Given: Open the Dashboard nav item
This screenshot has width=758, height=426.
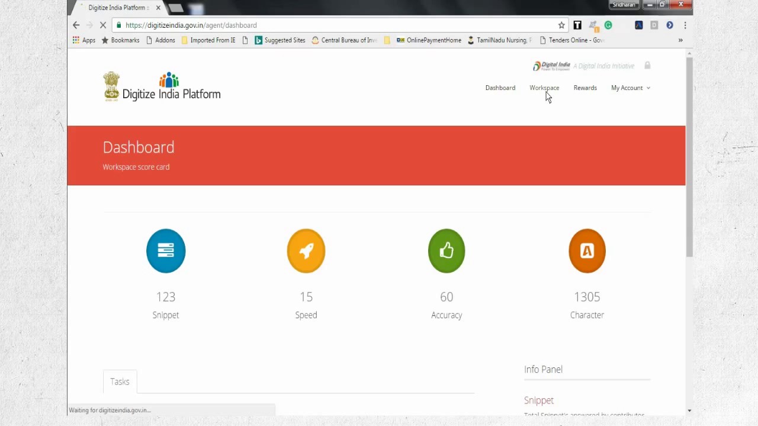Looking at the screenshot, I should 500,88.
